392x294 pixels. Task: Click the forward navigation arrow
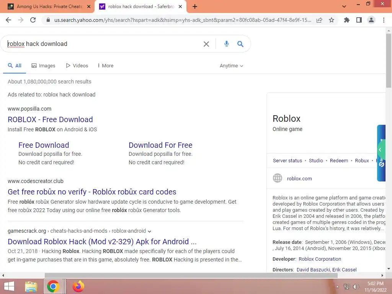tap(21, 20)
